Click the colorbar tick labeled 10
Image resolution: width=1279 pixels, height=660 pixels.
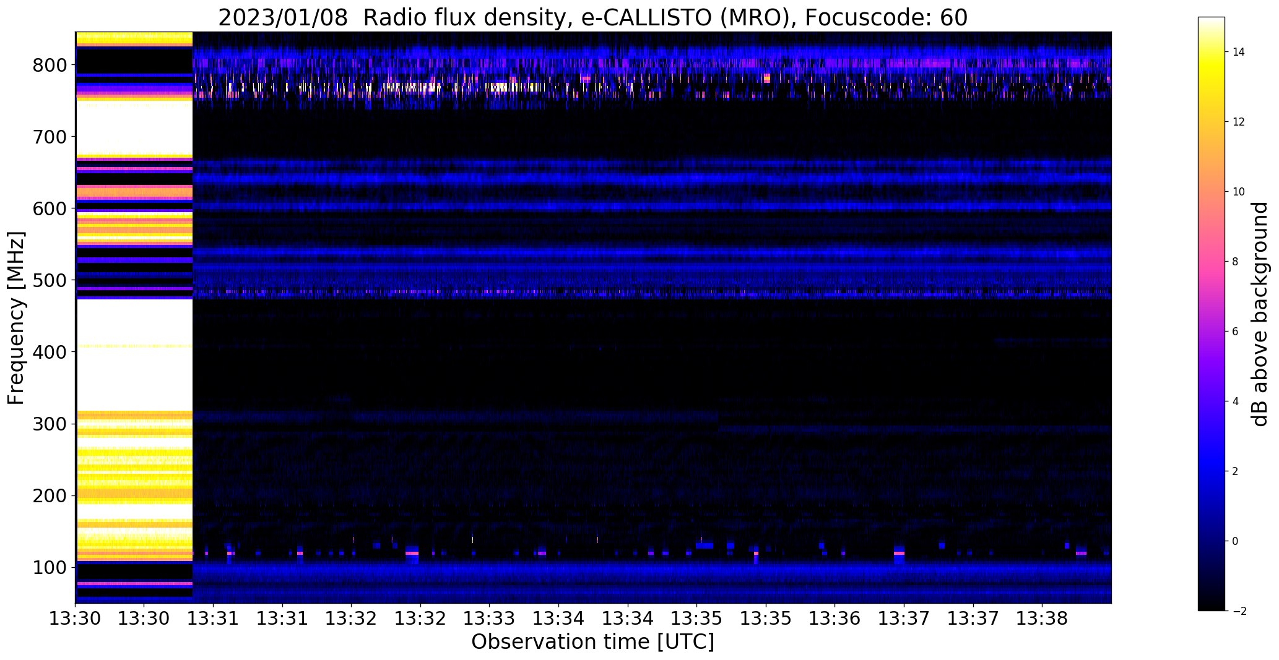point(1238,192)
